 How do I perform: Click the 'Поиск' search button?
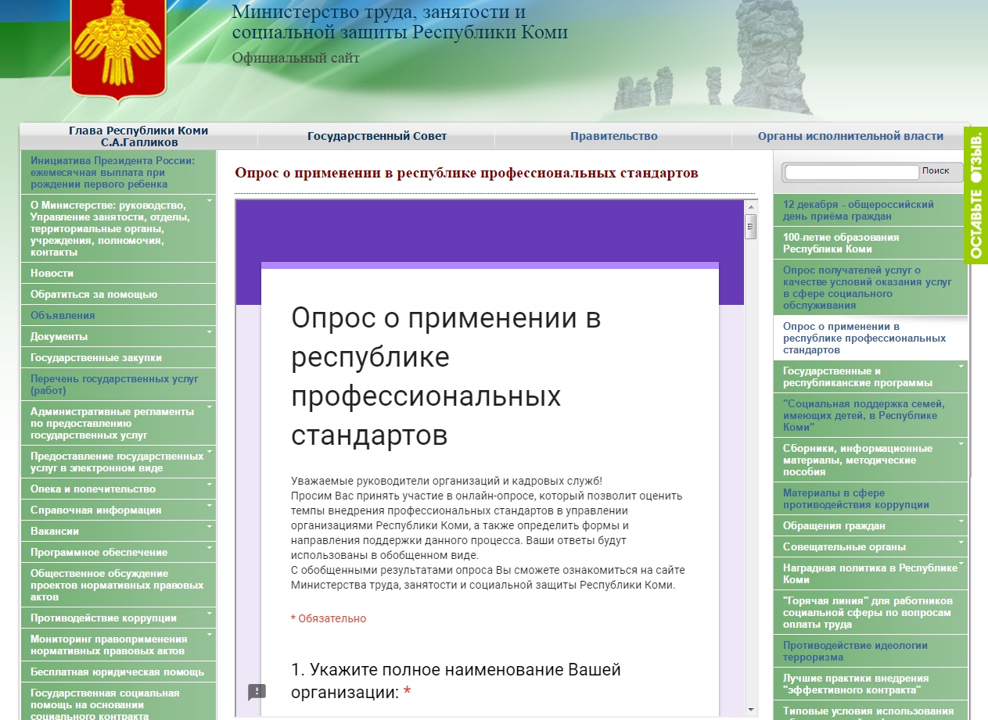coord(936,170)
